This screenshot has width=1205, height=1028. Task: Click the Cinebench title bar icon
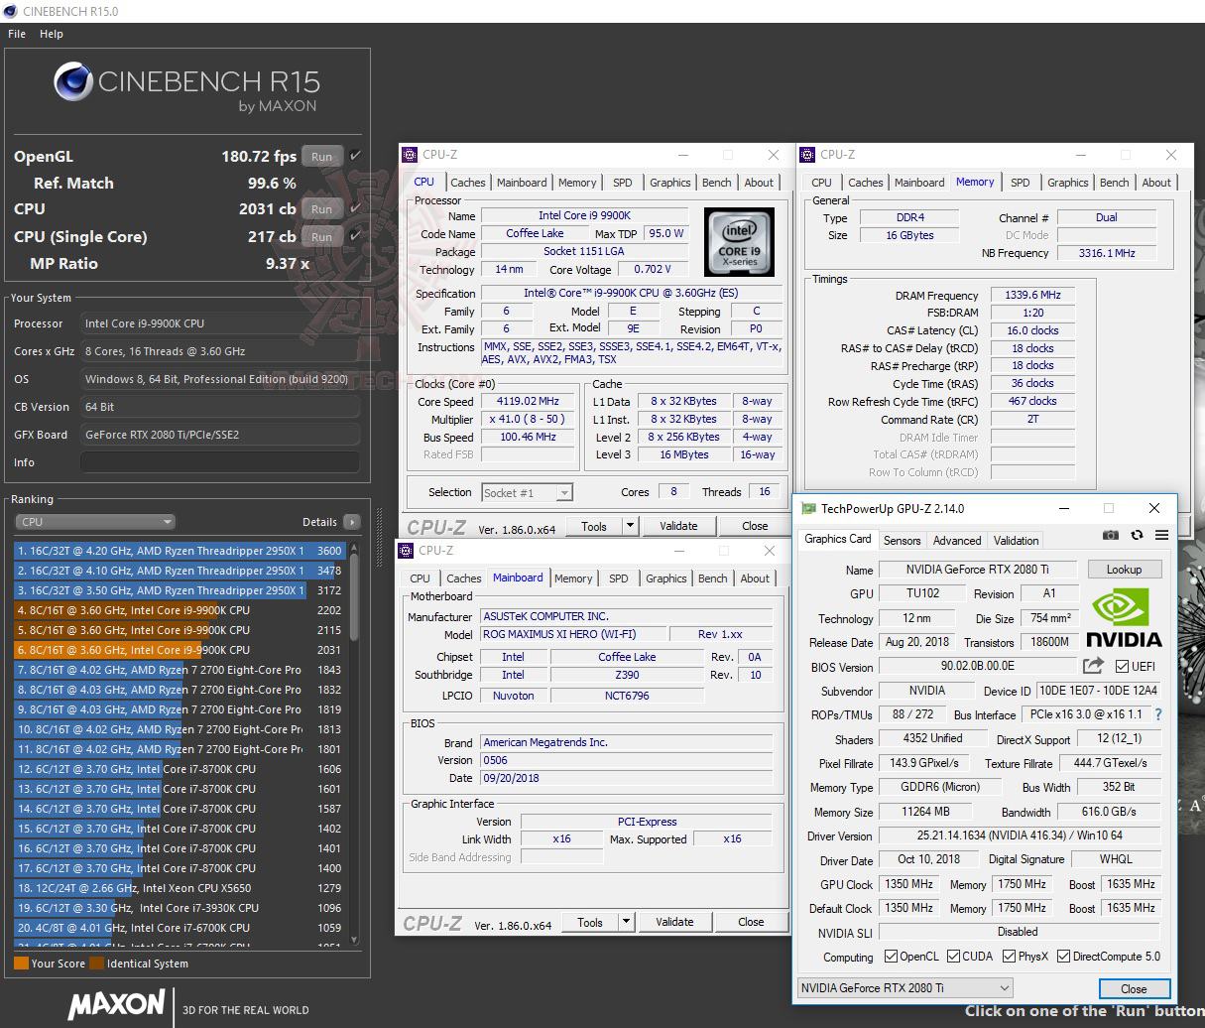point(11,11)
